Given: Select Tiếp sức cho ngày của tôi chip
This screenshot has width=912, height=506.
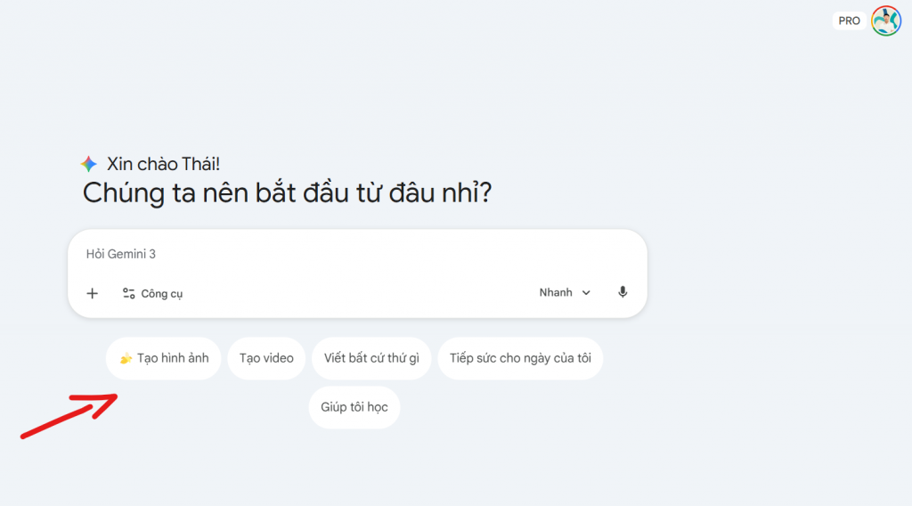Looking at the screenshot, I should click(x=520, y=359).
